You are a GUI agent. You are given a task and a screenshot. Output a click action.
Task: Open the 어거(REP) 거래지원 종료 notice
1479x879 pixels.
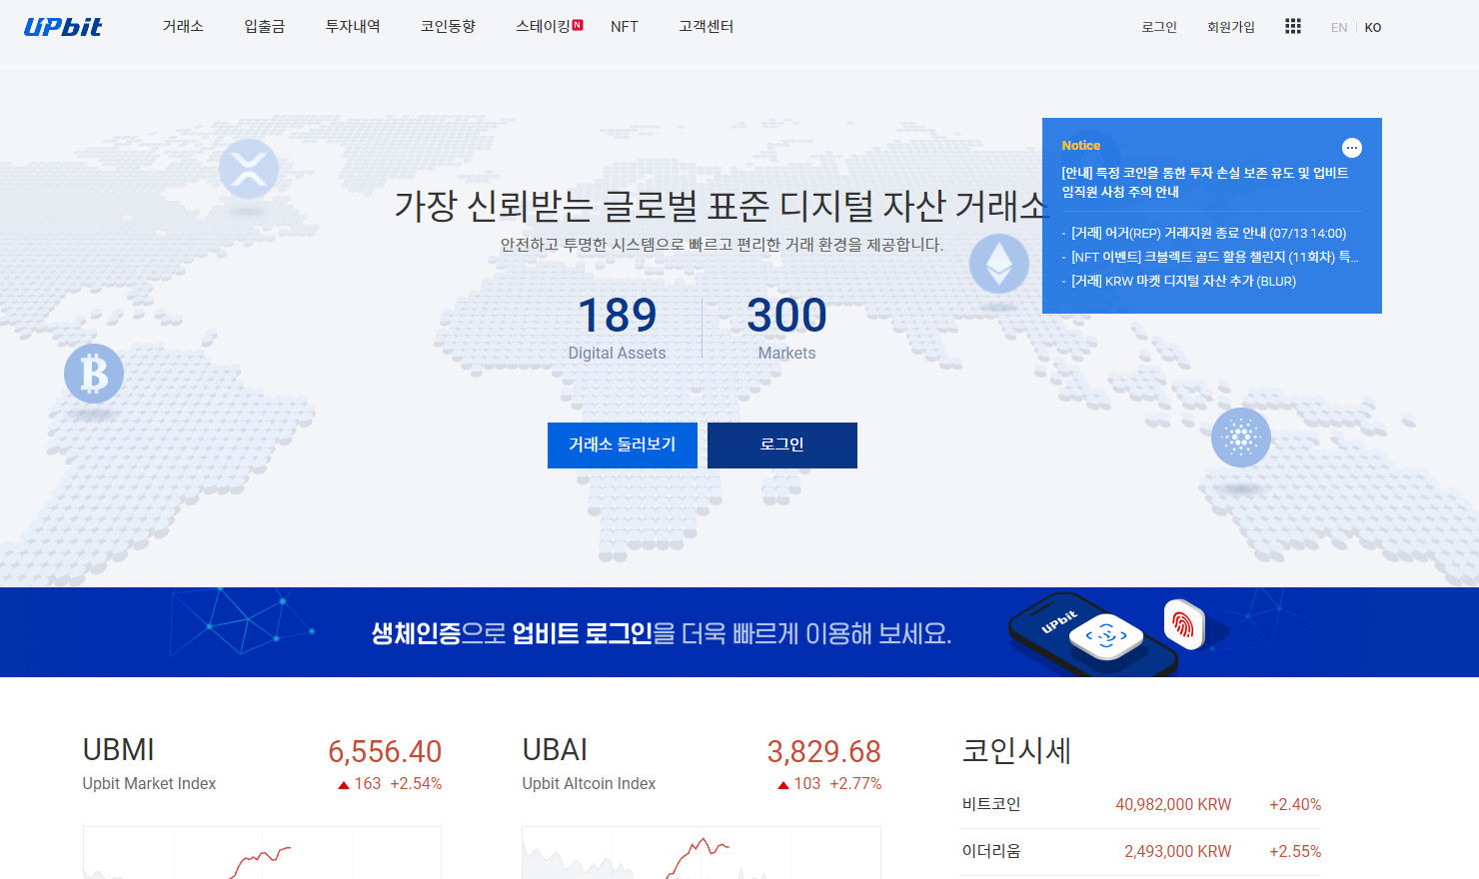(1208, 233)
